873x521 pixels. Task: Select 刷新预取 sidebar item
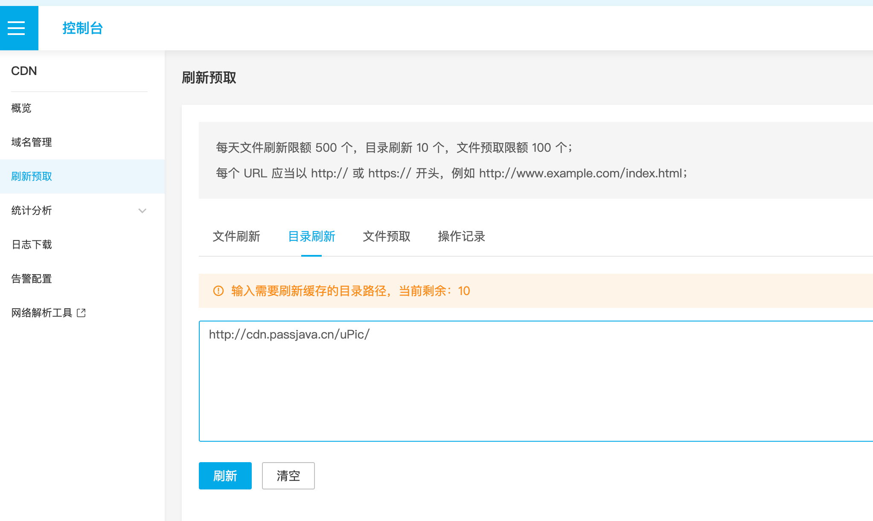pyautogui.click(x=32, y=177)
